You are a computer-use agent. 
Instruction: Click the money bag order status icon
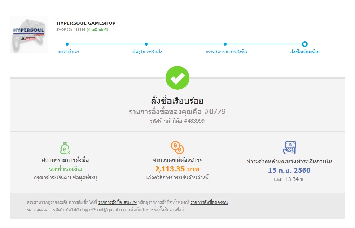(x=65, y=148)
